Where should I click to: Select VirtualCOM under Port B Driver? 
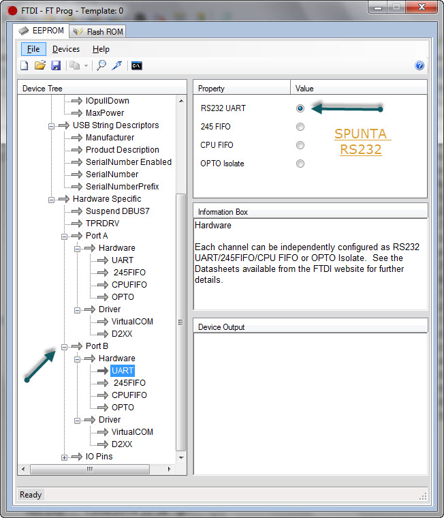click(x=132, y=431)
